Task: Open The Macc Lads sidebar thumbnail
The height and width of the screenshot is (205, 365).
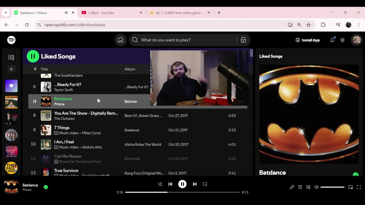Action: pyautogui.click(x=11, y=168)
